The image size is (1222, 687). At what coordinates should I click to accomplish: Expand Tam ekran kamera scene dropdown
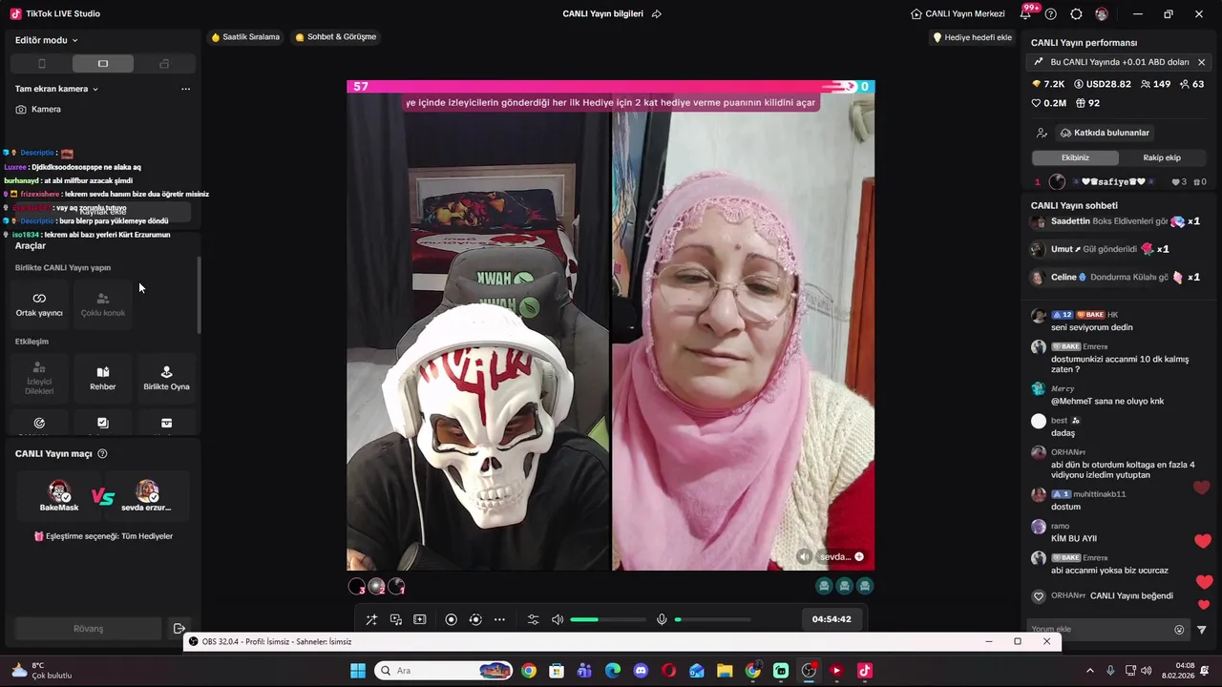click(x=57, y=89)
